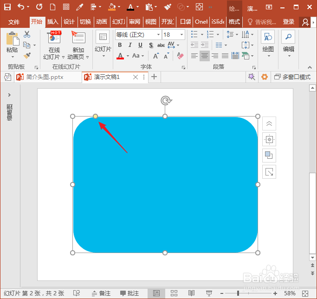Clear all formatting eraser icon

(180, 56)
